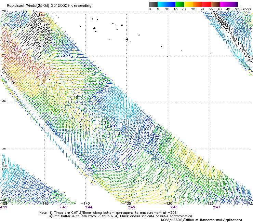Click the green 15-20 knots color band
Image resolution: width=253 pixels, height=222 pixels.
point(180,4)
